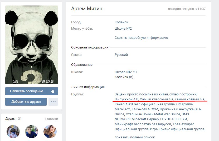Open the Самый классный 4 в group
Image resolution: width=219 pixels, height=141 pixels.
157,99
